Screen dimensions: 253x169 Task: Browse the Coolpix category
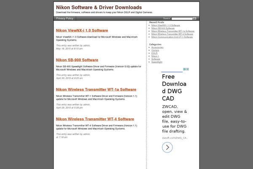point(155,50)
